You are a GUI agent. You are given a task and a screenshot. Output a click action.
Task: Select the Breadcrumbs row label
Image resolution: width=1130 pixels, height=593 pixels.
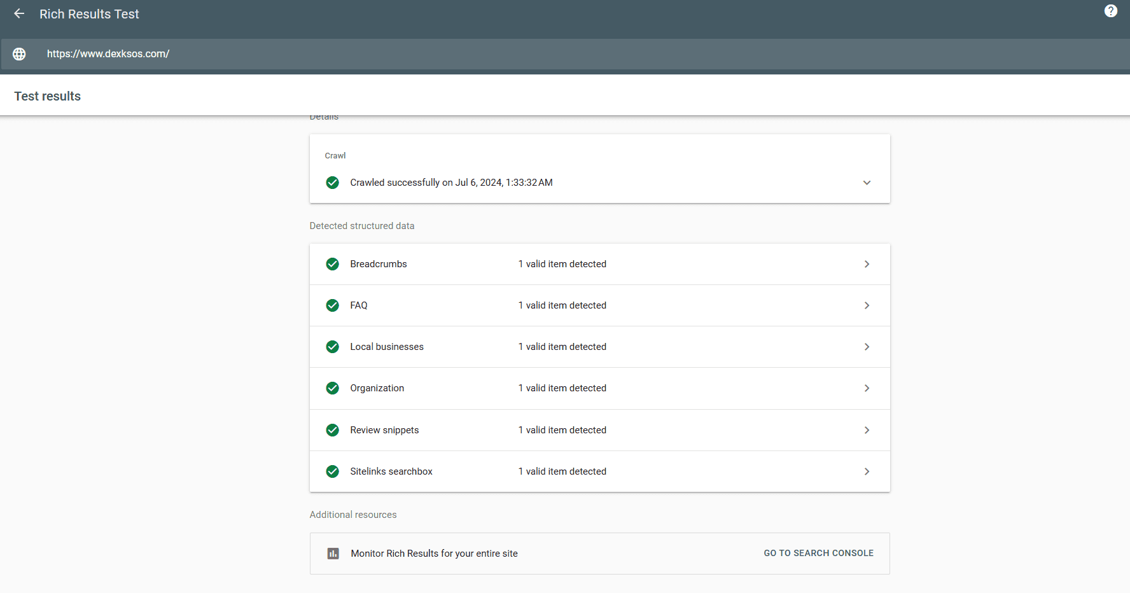(379, 264)
